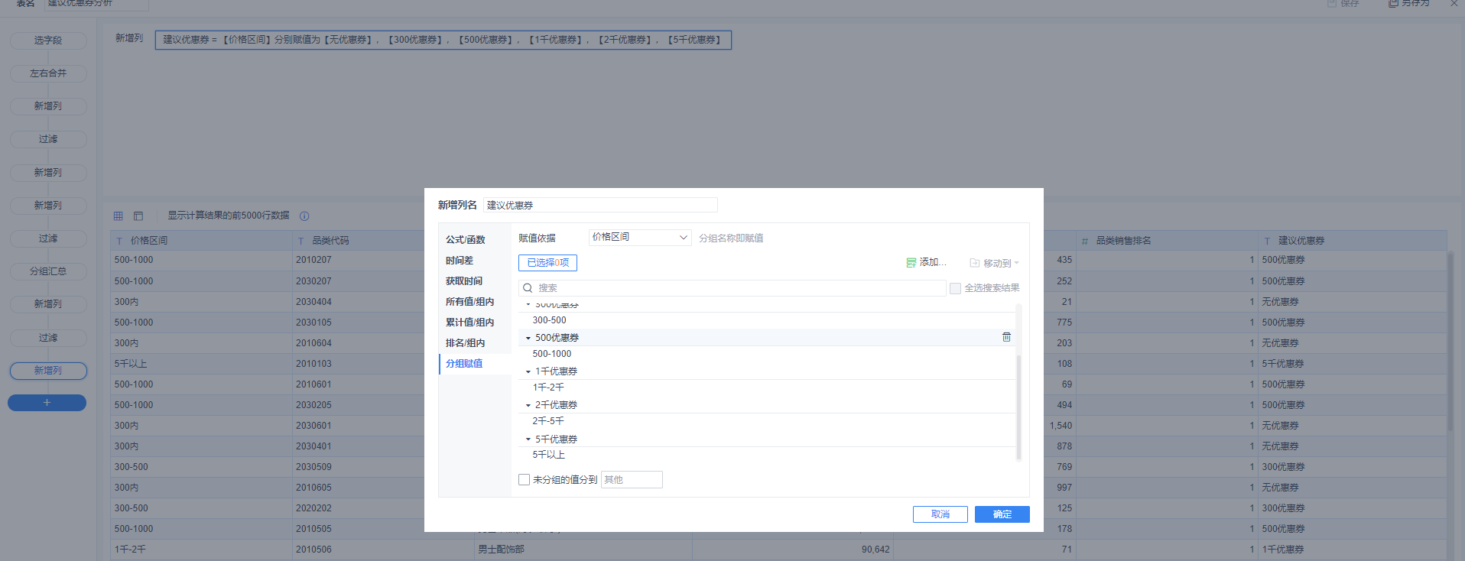Click the info icon beside 前5000行数据
This screenshot has width=1465, height=561.
304,216
